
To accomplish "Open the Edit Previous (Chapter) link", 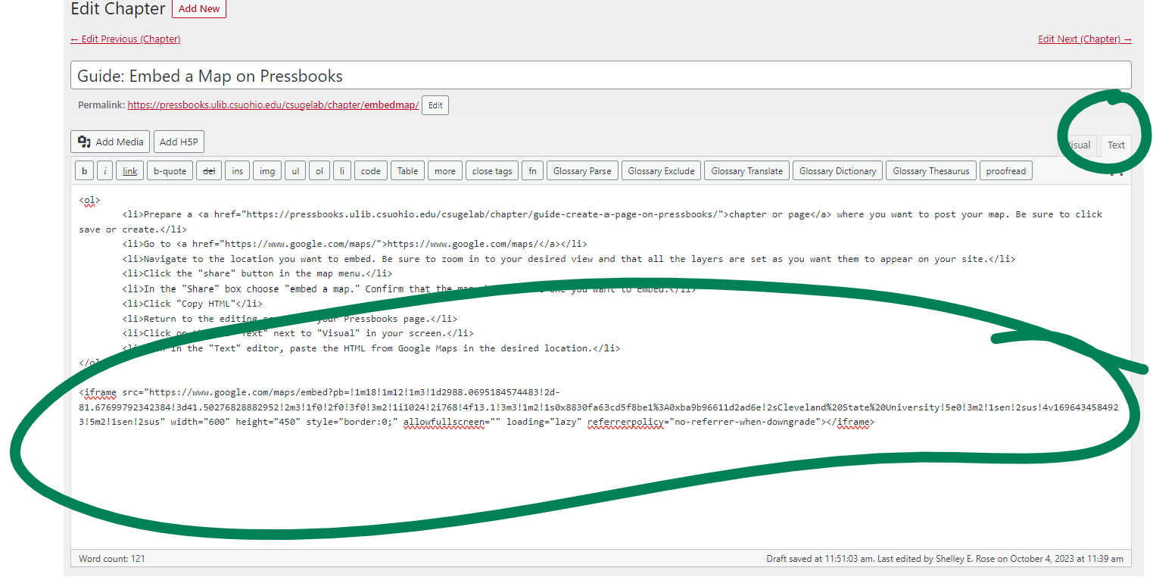I will [125, 39].
